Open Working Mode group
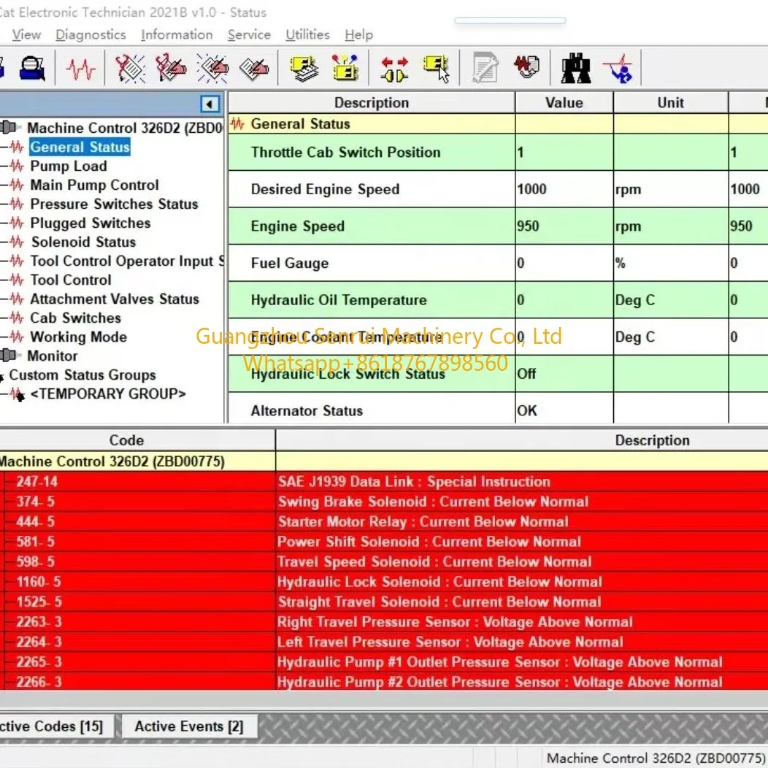The image size is (768, 768). tap(78, 337)
